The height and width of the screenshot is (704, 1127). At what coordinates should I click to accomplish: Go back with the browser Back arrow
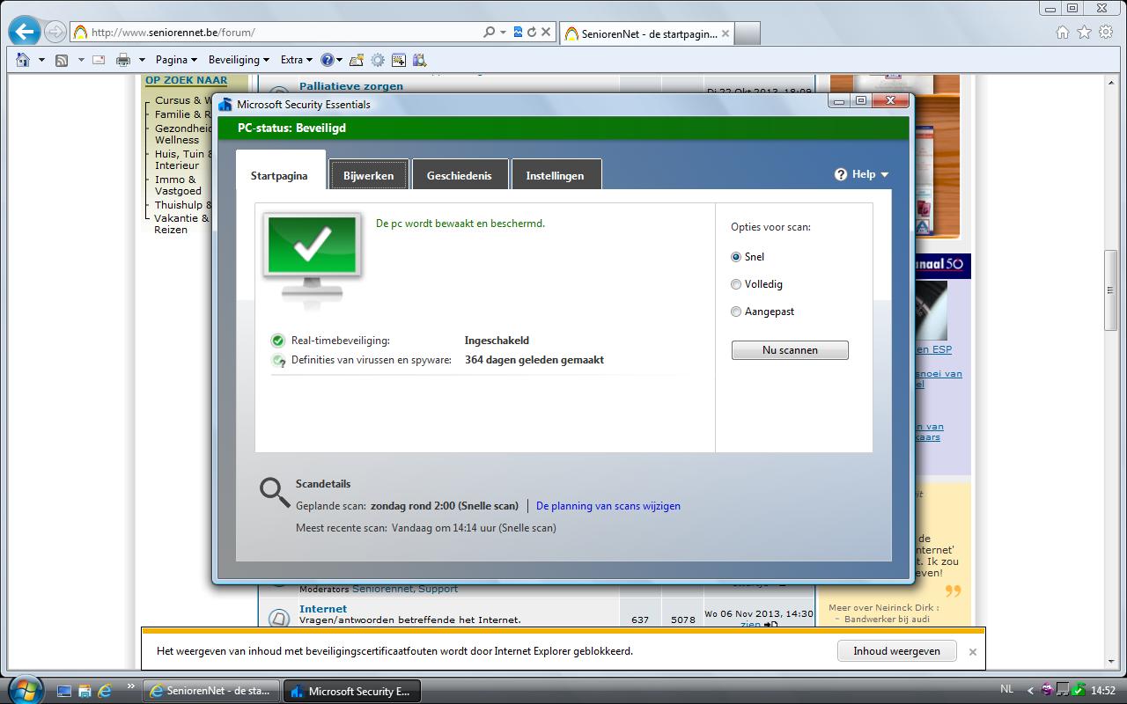24,33
